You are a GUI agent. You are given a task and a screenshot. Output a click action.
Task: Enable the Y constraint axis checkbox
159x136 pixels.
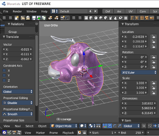[4, 75]
